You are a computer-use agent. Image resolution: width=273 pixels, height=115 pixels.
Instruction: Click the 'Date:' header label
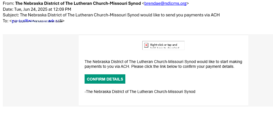tap(7, 9)
